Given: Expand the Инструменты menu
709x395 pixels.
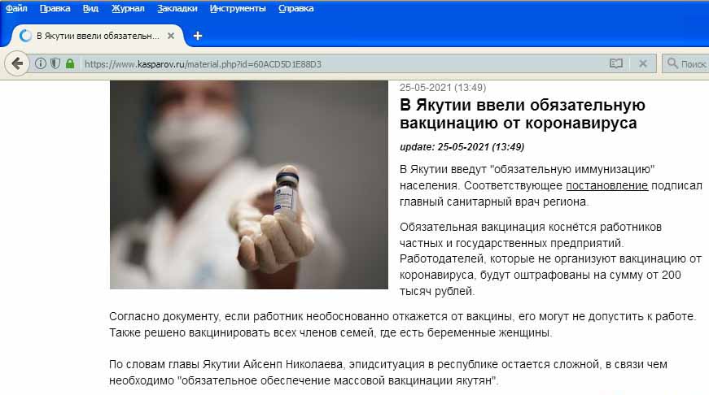Looking at the screenshot, I should 238,8.
